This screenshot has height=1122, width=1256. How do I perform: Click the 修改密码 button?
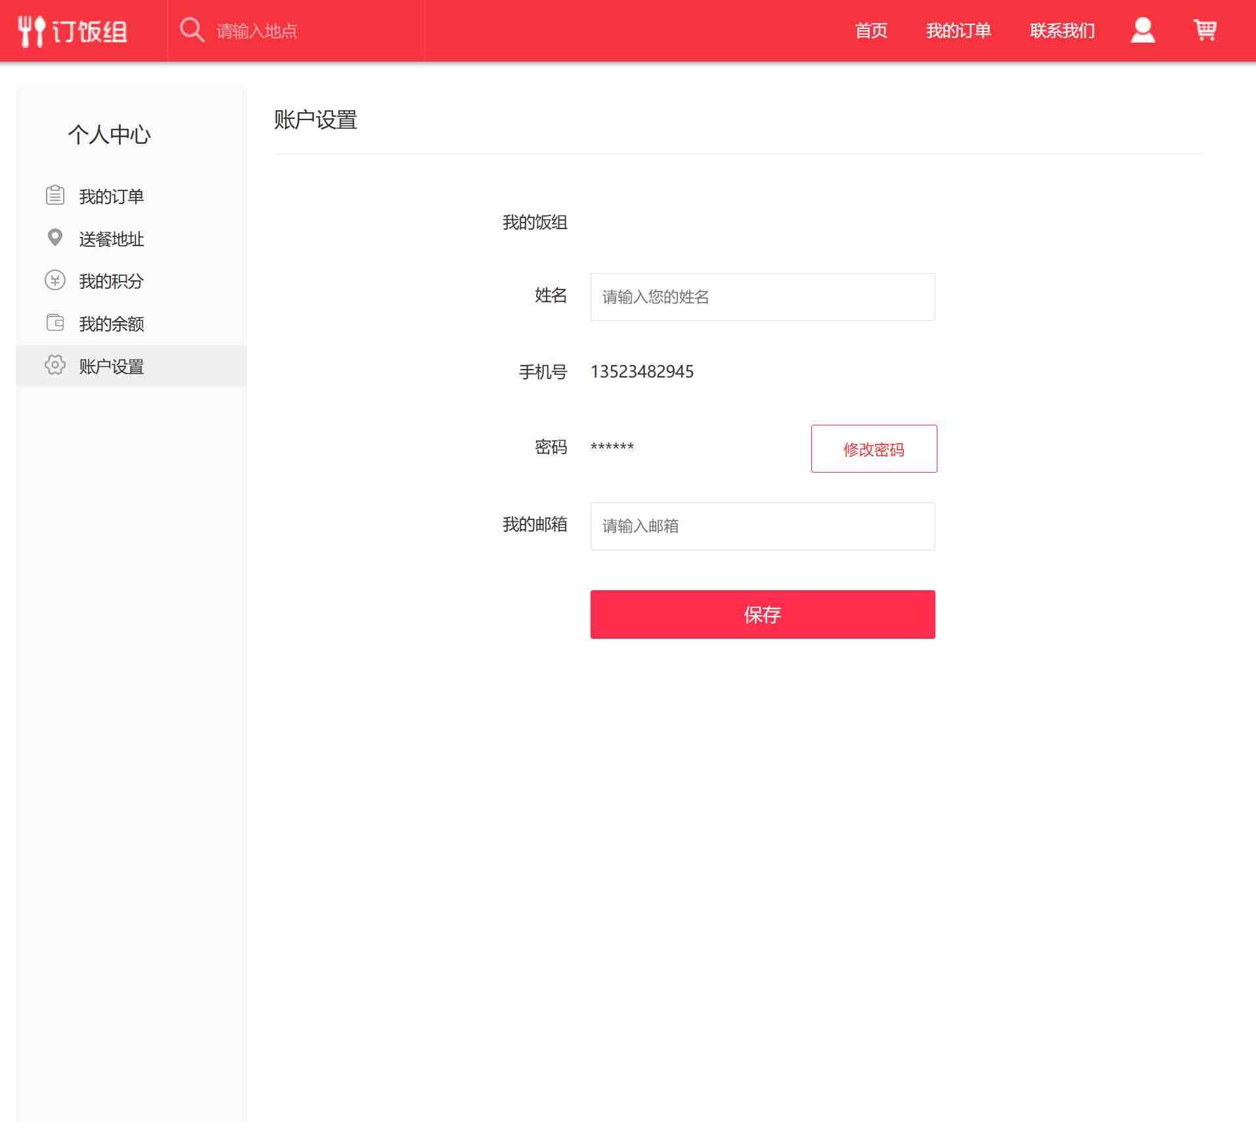tap(874, 449)
